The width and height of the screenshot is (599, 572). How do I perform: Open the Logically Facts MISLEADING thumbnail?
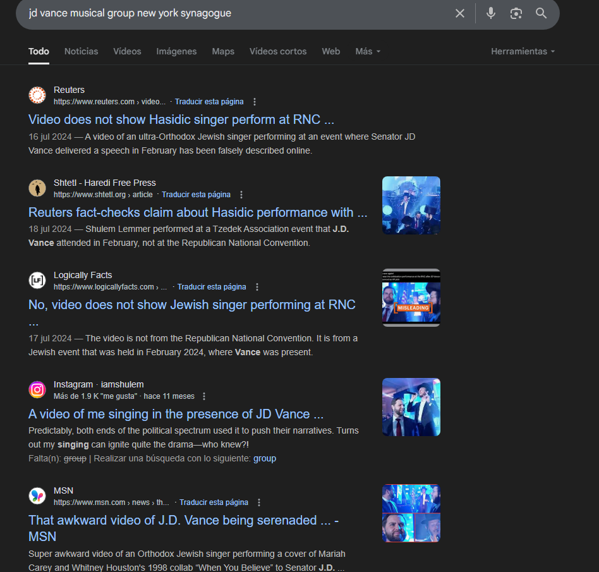point(411,298)
